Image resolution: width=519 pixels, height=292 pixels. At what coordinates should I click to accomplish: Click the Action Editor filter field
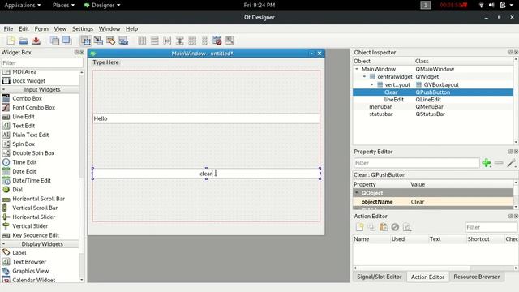tap(491, 227)
